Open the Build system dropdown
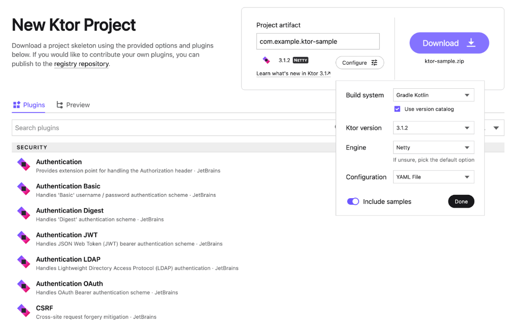The height and width of the screenshot is (324, 516). [434, 95]
